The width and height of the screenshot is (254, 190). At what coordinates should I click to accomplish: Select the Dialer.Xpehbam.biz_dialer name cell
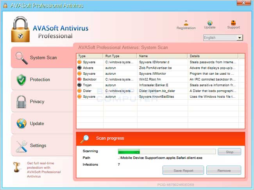point(157,91)
